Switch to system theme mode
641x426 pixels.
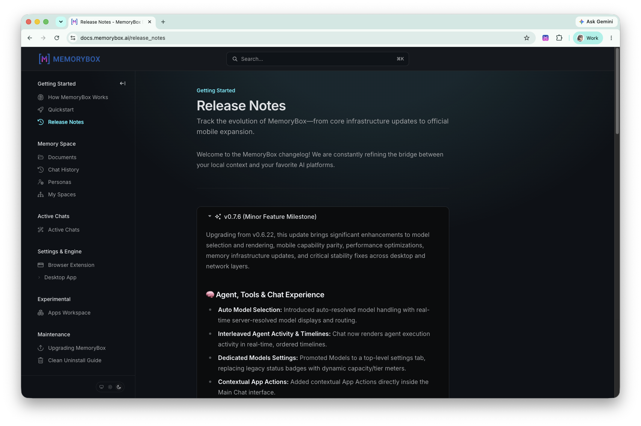(102, 387)
